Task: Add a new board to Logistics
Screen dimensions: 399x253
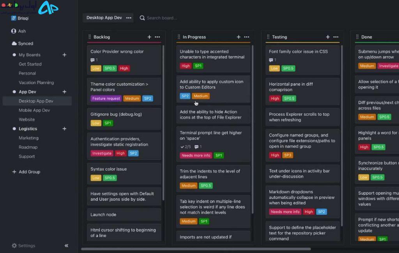Action: (x=64, y=129)
